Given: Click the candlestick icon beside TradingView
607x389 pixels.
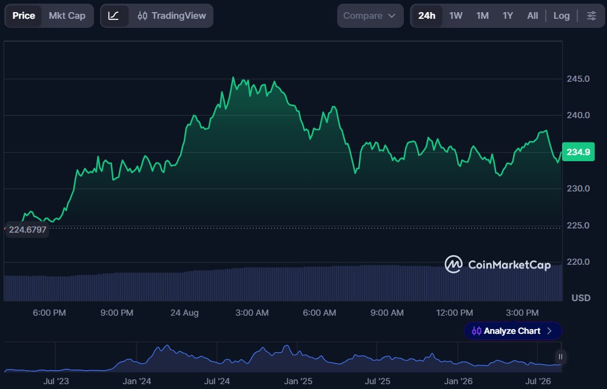Looking at the screenshot, I should tap(142, 16).
